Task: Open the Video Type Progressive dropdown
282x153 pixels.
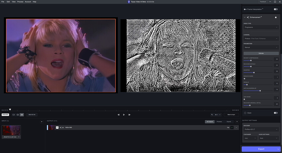Action: tap(261, 27)
